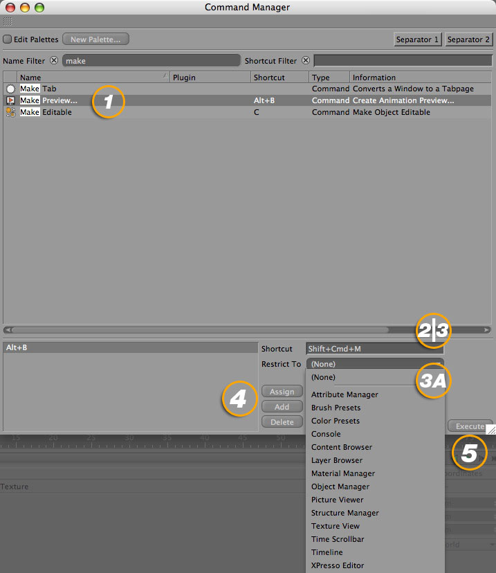Click into the Shortcut input field
The width and height of the screenshot is (496, 573).
point(374,349)
